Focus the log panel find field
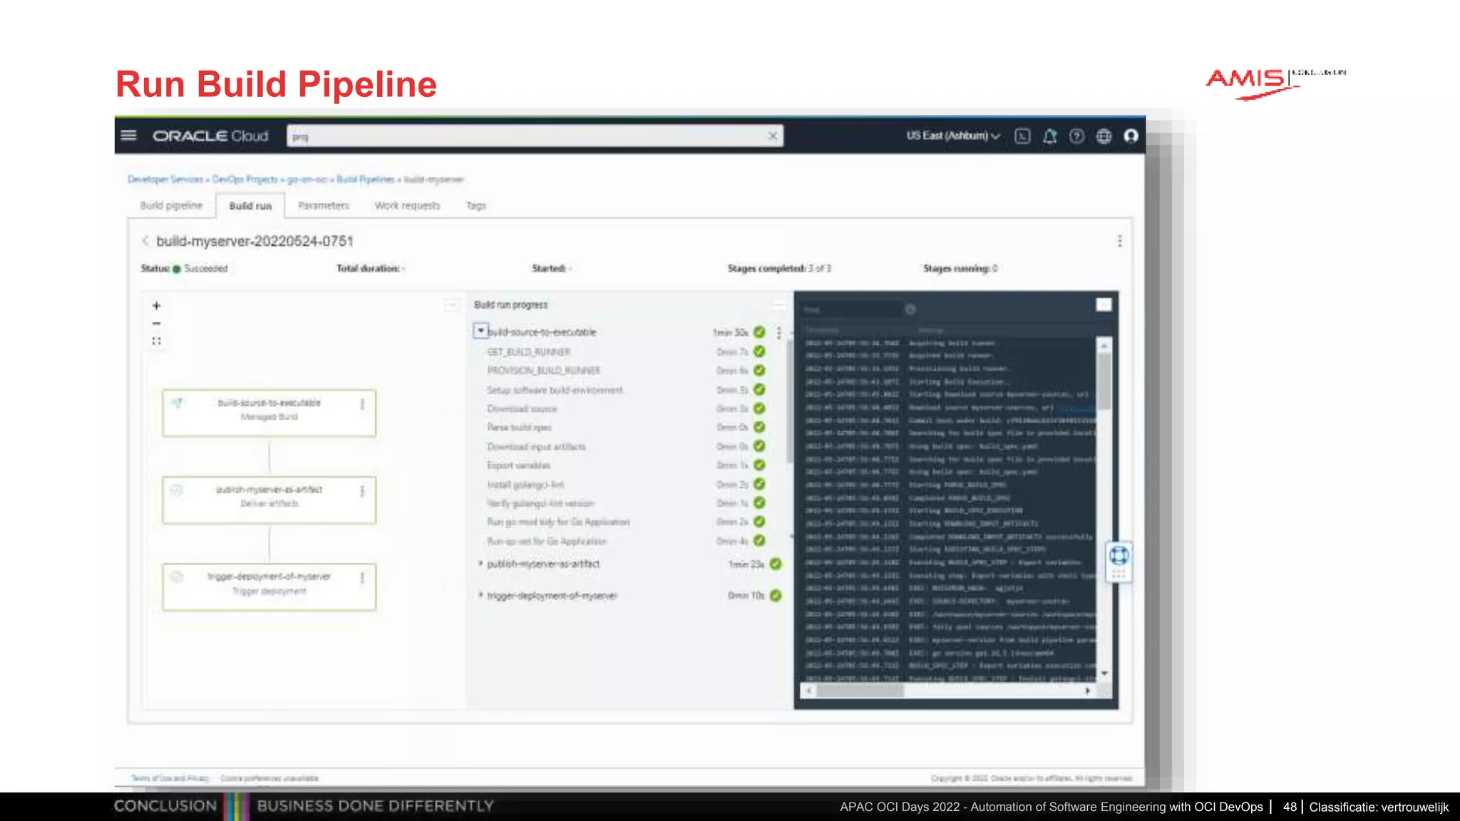Viewport: 1460px width, 821px height. (851, 309)
